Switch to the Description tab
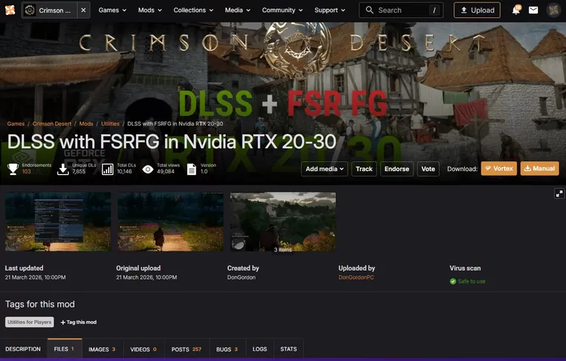The height and width of the screenshot is (361, 566). (23, 349)
